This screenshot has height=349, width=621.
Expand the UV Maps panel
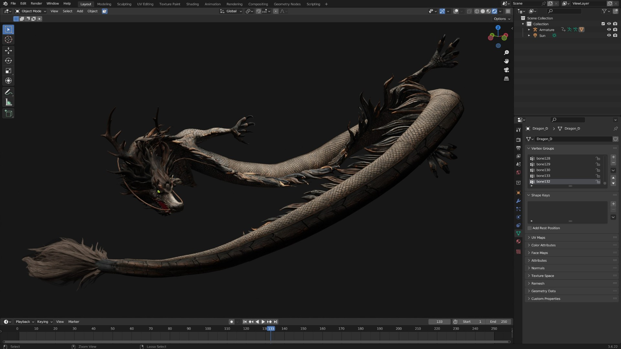coord(529,238)
